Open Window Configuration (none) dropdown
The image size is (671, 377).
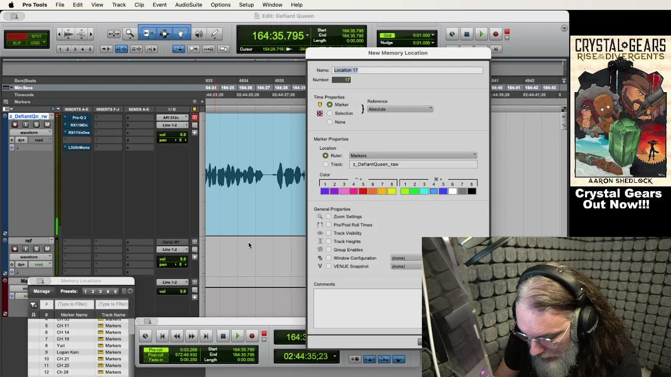click(x=406, y=258)
